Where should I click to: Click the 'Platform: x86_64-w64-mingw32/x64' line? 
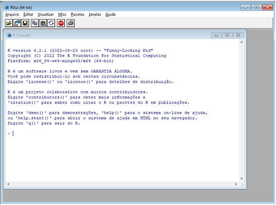(x=61, y=61)
